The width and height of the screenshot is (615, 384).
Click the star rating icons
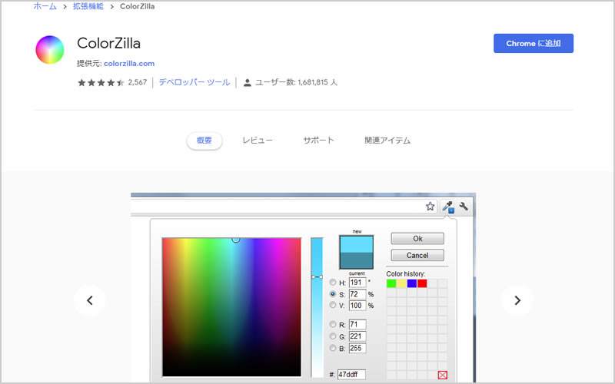click(101, 82)
